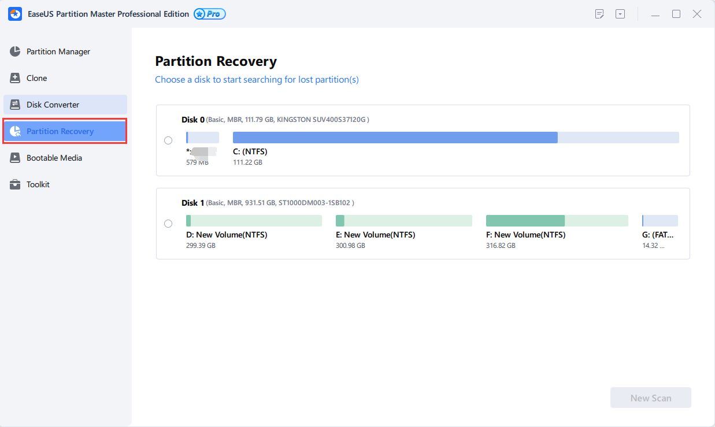Click the C: (NTFS) partition usage bar

coord(455,138)
